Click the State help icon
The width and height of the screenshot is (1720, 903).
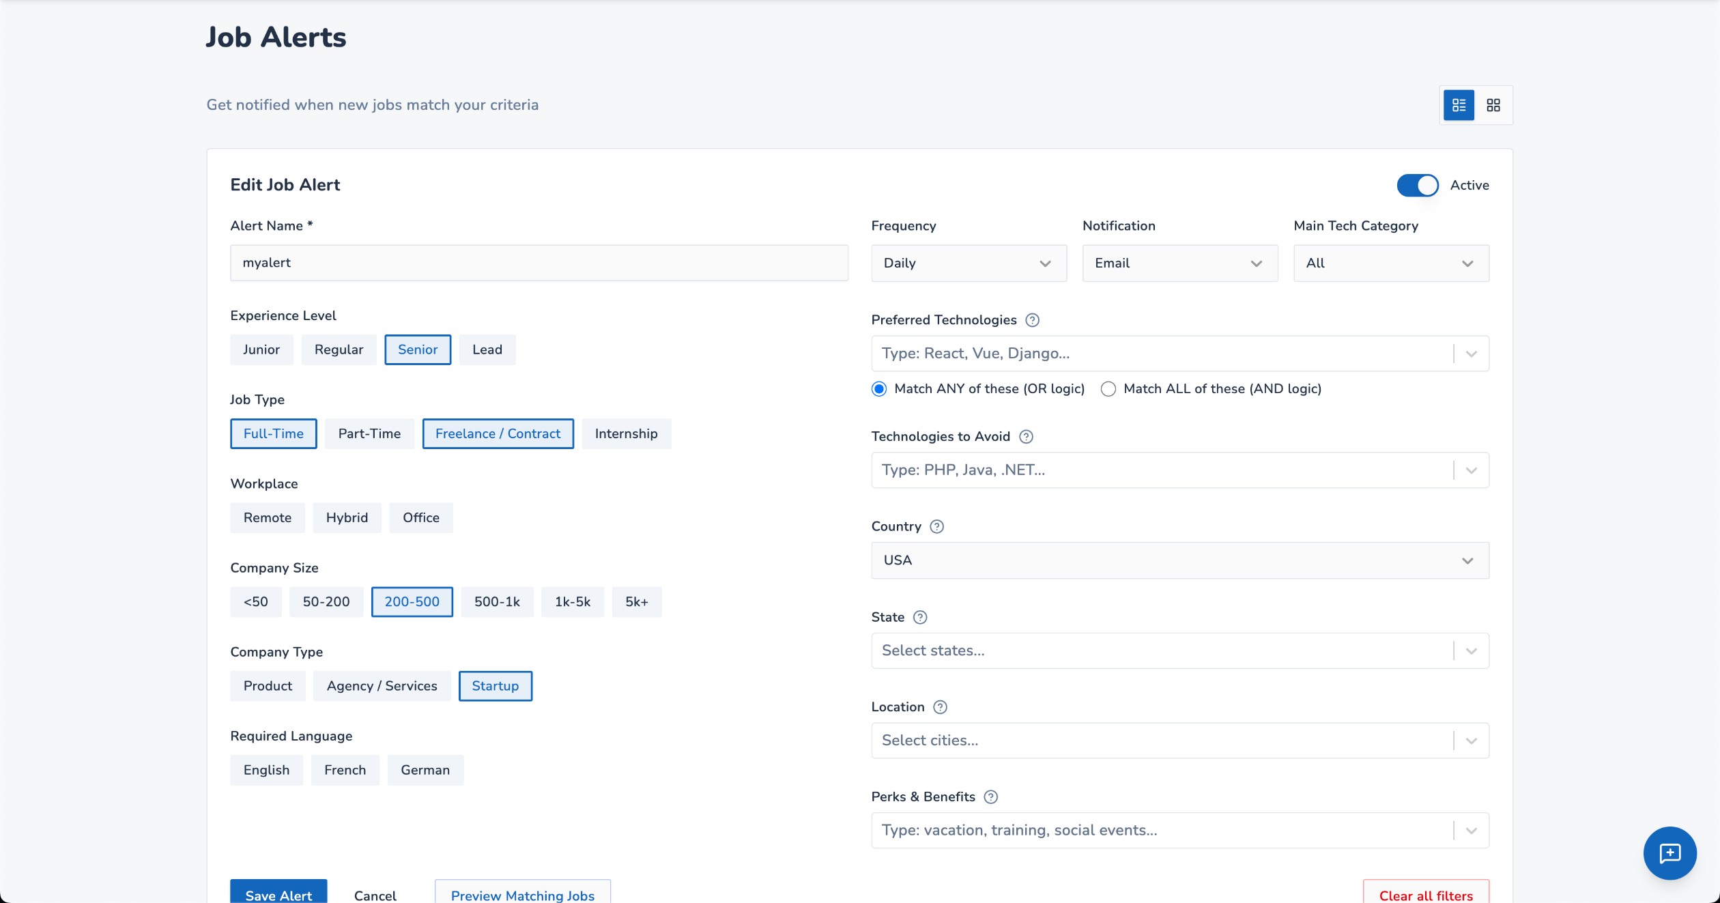(x=920, y=618)
